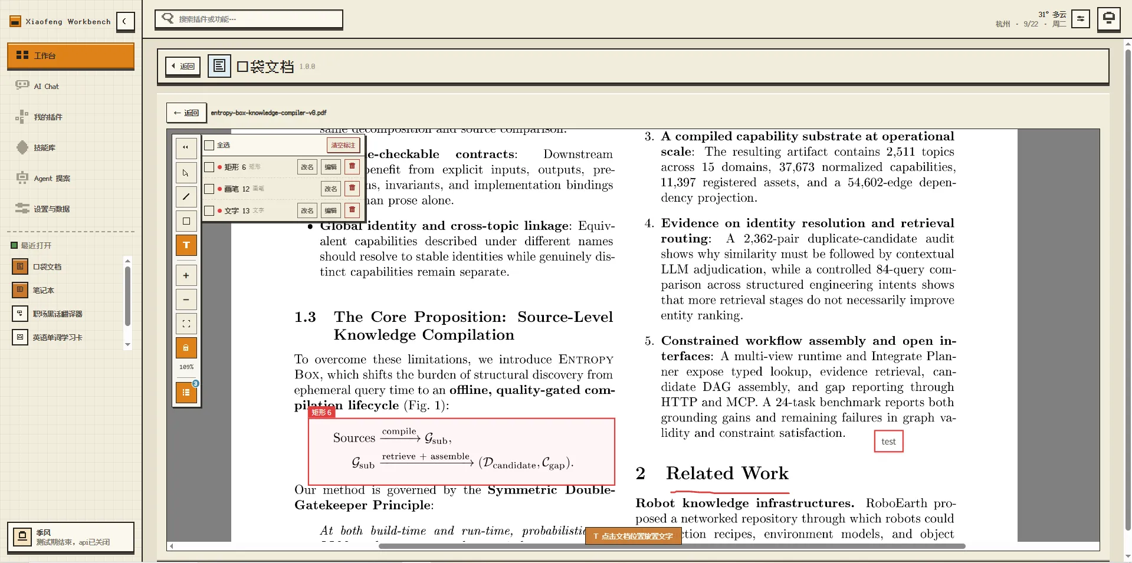1132x563 pixels.
Task: Click the 1.0.0 version label
Action: [307, 67]
